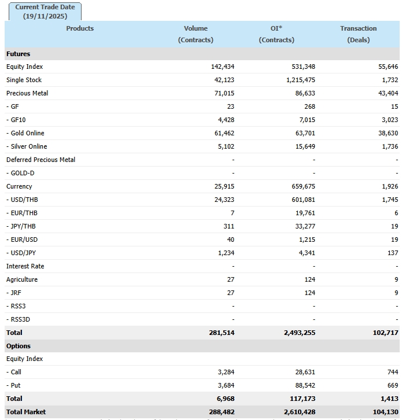Select the Futures section heading row
402x420 pixels.
pos(19,54)
